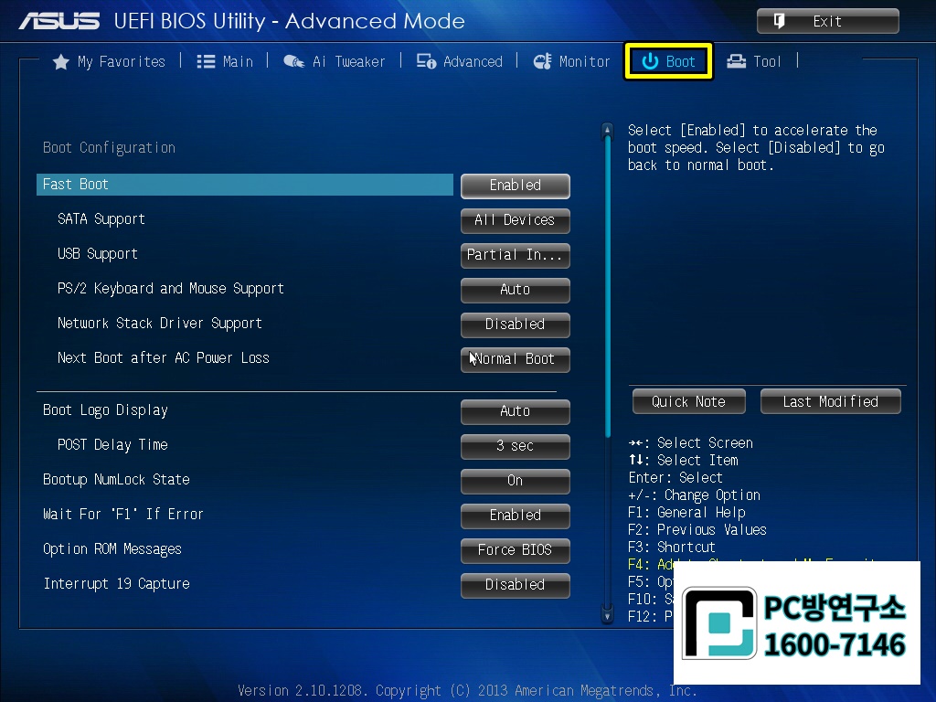This screenshot has height=702, width=936.
Task: Open Network Stack Driver Support dropdown
Action: 516,324
